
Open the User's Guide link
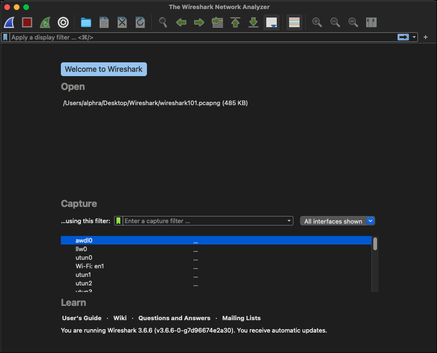(81, 318)
